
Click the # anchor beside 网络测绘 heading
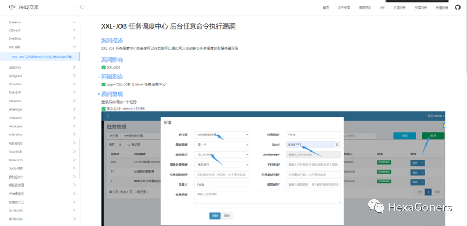pyautogui.click(x=99, y=77)
